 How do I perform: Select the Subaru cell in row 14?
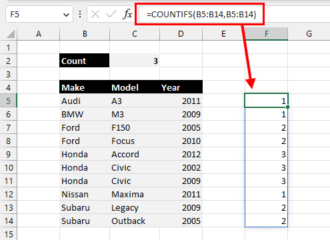coord(85,221)
